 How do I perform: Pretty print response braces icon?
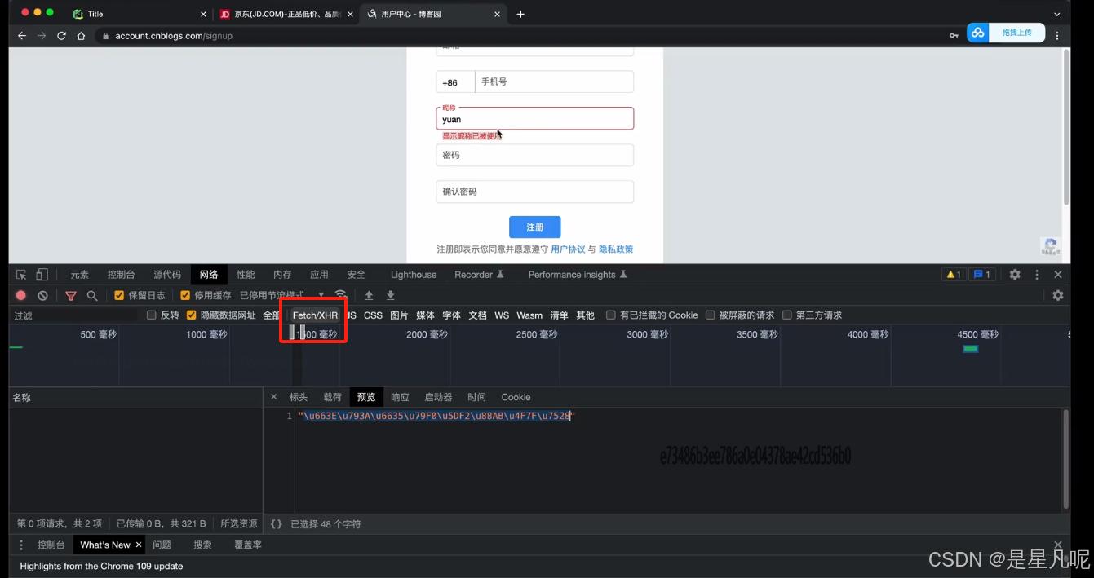[x=277, y=524]
